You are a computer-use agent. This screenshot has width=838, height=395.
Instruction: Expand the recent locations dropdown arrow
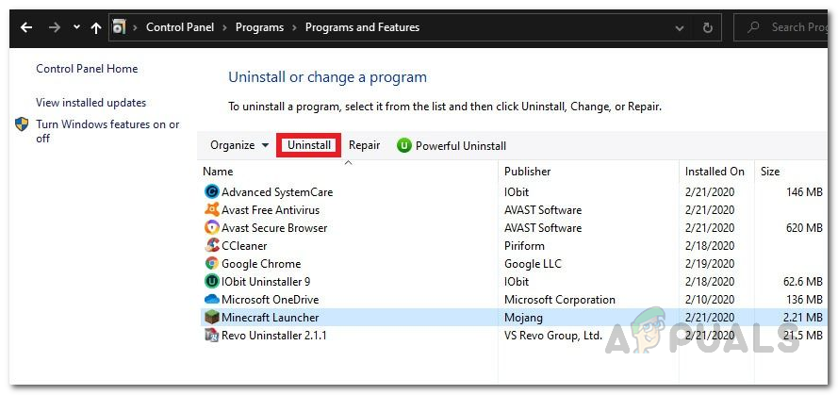tap(75, 27)
